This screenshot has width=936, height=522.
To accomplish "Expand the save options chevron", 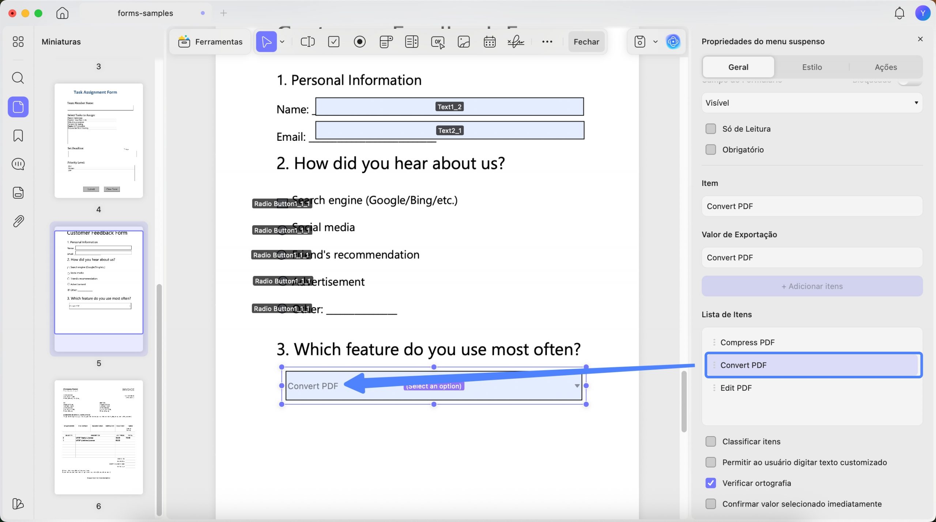I will coord(656,42).
